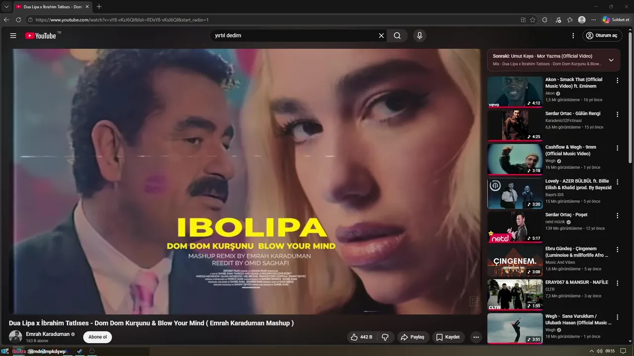Share the video via Paylaş

[x=413, y=337]
